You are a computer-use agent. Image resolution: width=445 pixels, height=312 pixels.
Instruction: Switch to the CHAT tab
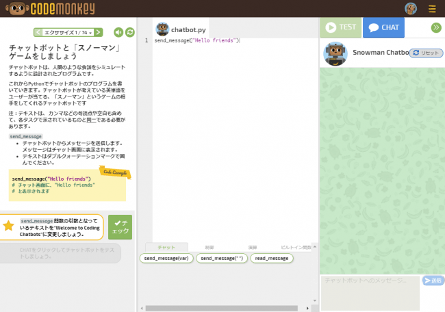click(x=383, y=27)
